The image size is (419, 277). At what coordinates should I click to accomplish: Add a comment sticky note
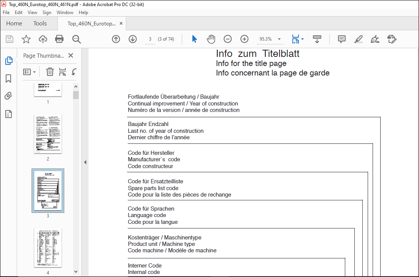[342, 39]
